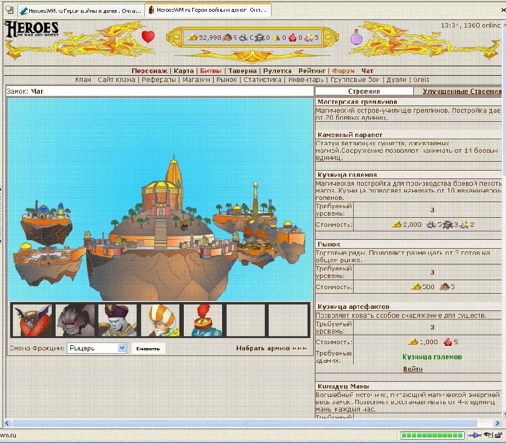Click the green Кузница големов required building link
Image resolution: width=506 pixels, height=443 pixels.
(432, 357)
